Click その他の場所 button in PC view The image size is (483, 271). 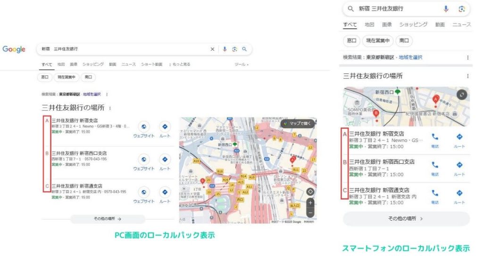point(108,219)
